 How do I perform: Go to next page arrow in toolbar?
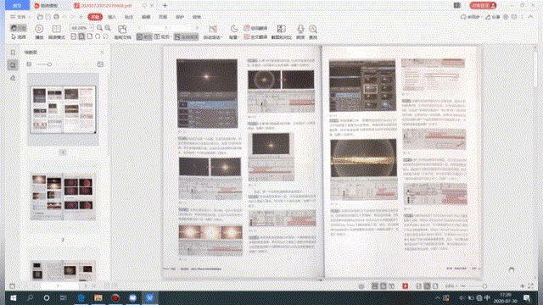[x=197, y=28]
